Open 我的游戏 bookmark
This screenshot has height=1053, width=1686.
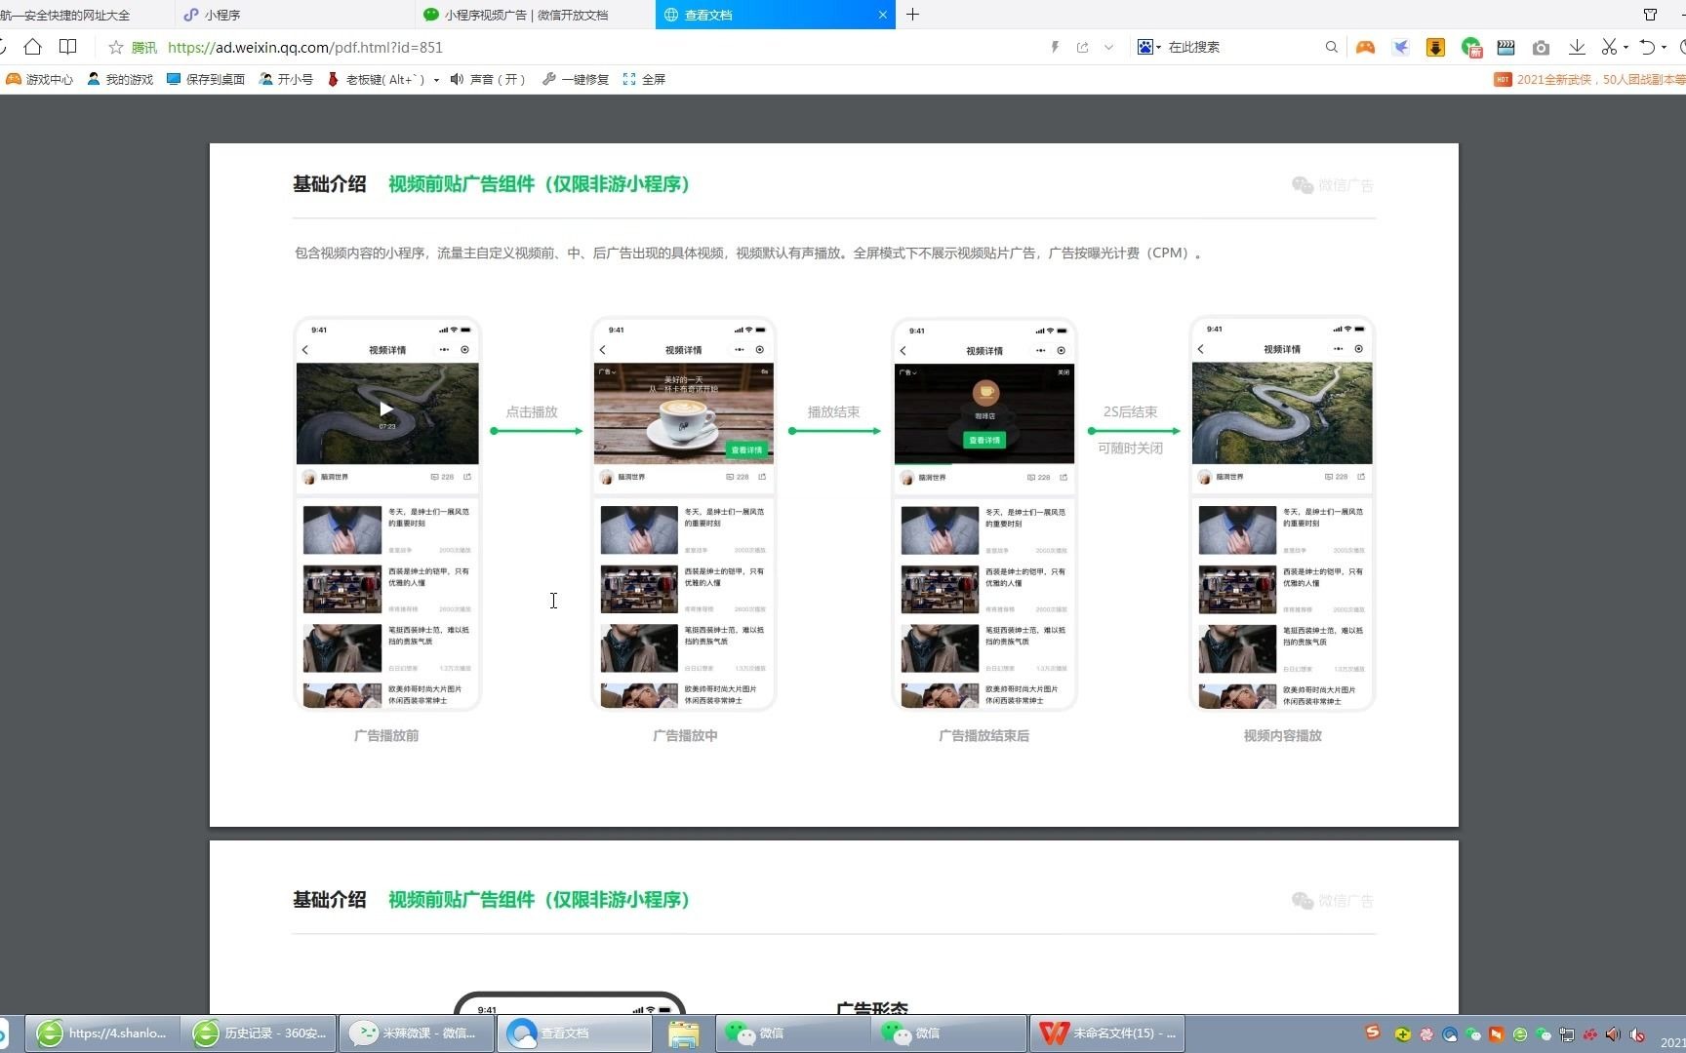120,79
